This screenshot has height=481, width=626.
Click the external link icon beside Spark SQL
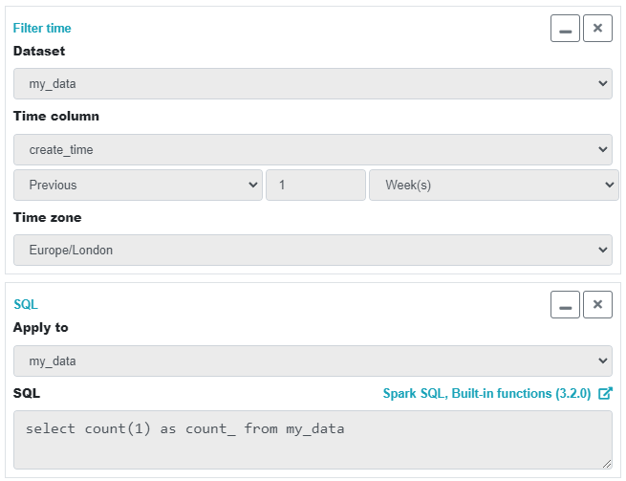pos(605,394)
